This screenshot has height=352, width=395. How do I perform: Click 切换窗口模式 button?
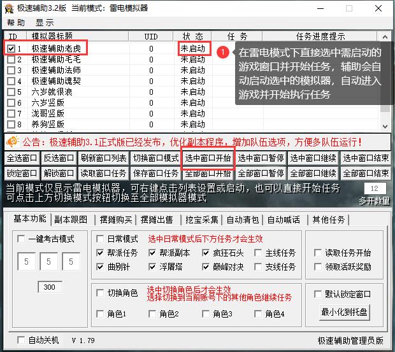click(x=155, y=158)
